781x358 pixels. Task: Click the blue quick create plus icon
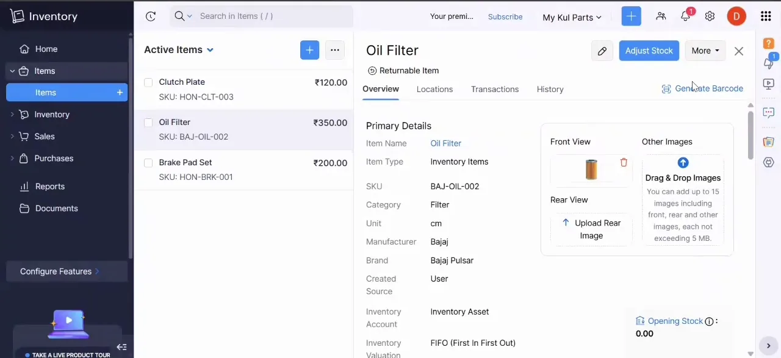pyautogui.click(x=631, y=16)
